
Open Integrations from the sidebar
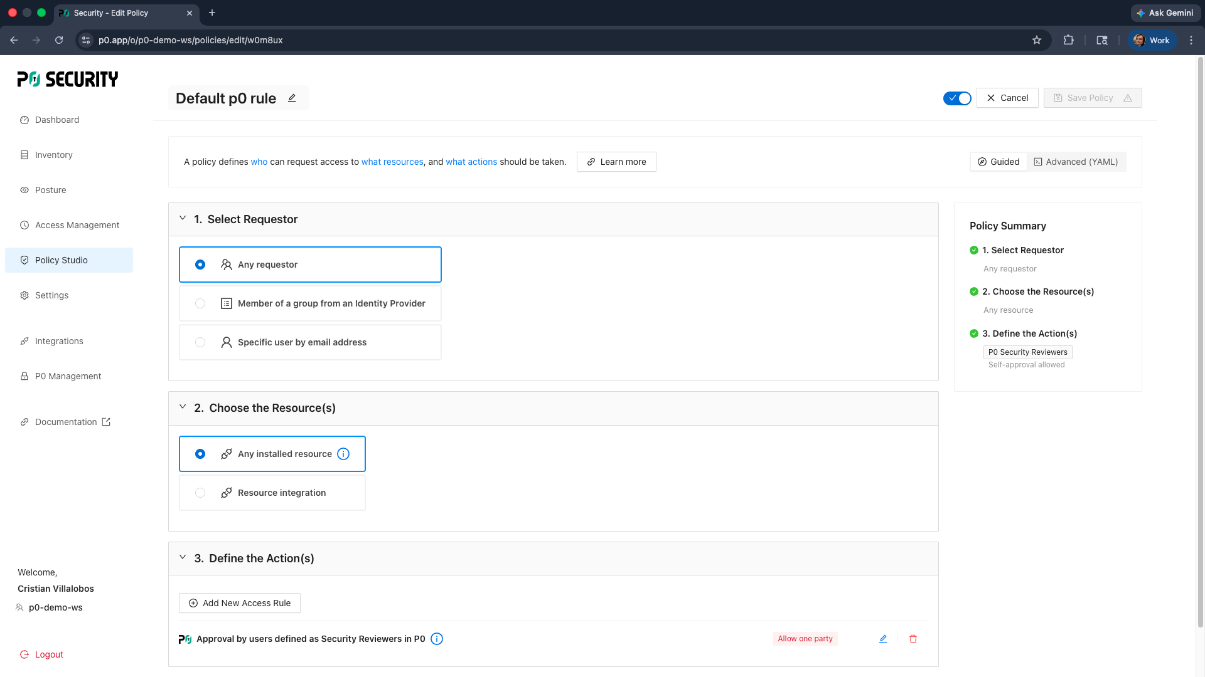[60, 341]
